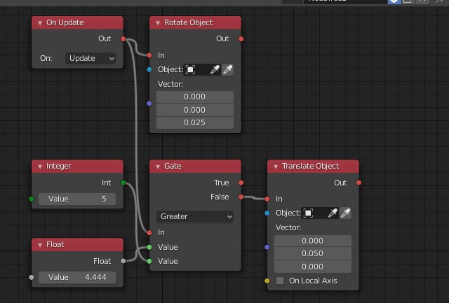Click Translate Object In socket

point(267,199)
